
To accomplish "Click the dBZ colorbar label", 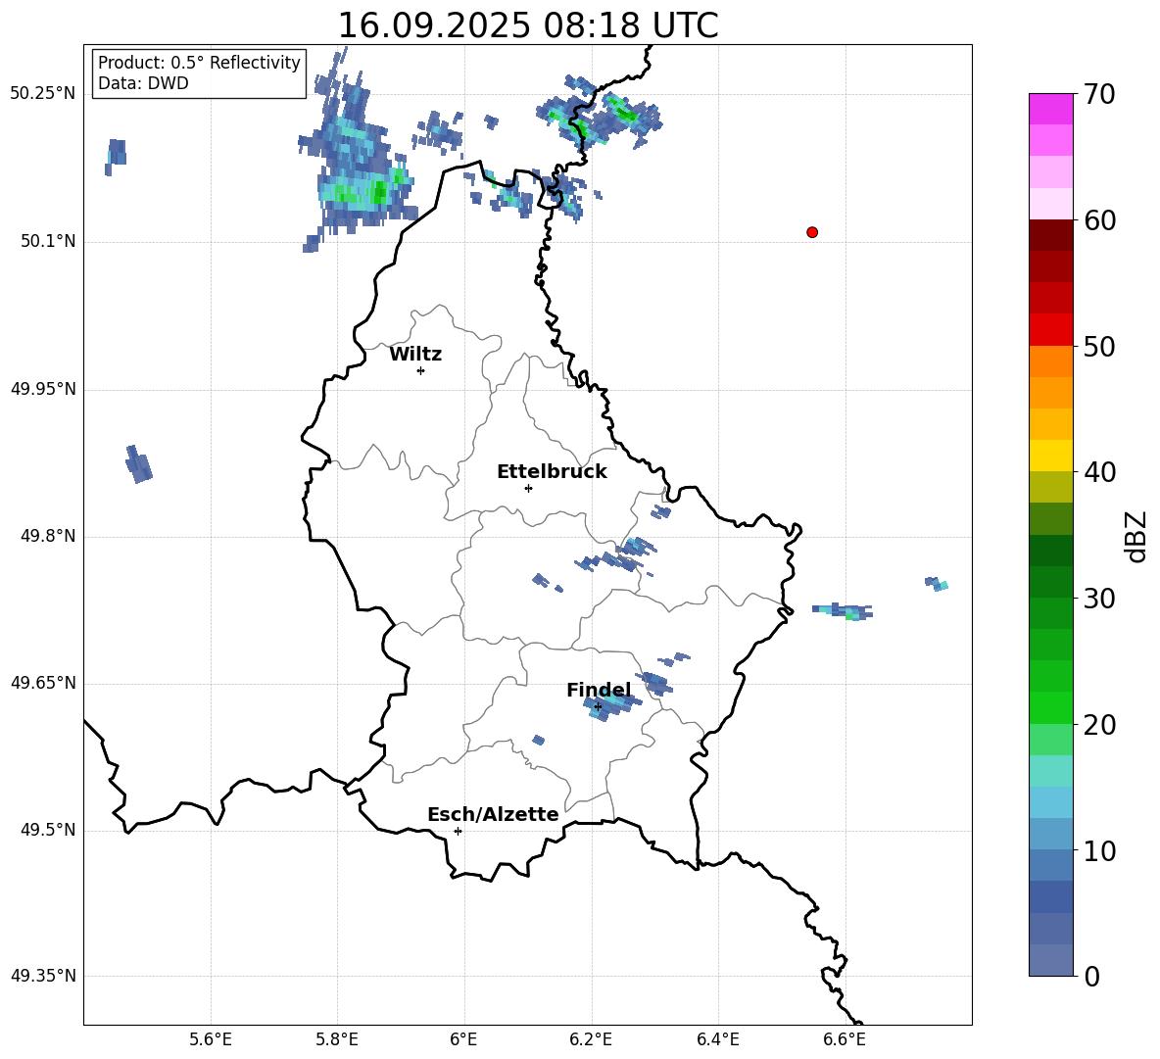I will pos(1136,536).
